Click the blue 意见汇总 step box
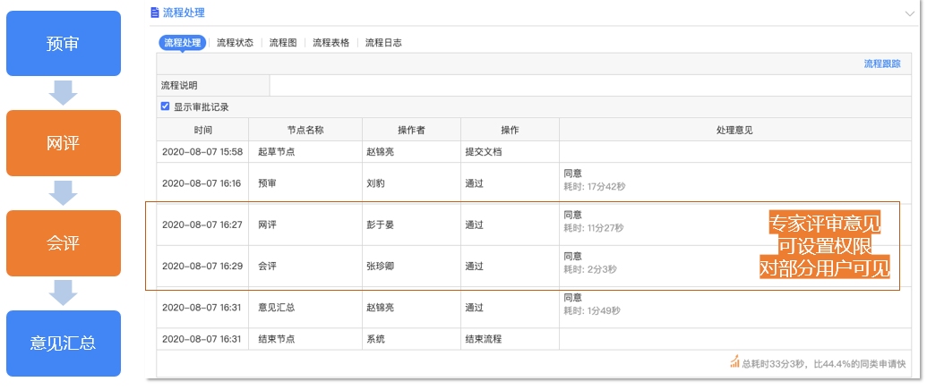 [x=64, y=343]
